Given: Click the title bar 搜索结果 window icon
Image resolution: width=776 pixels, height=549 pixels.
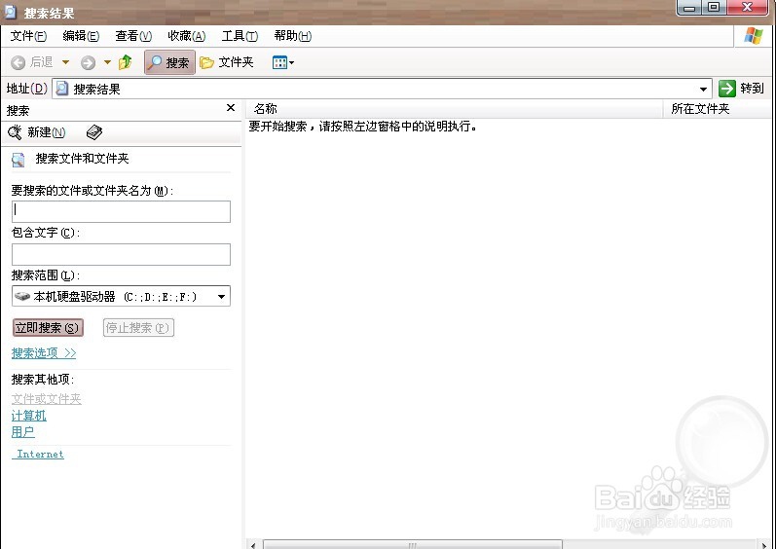Looking at the screenshot, I should pos(11,12).
